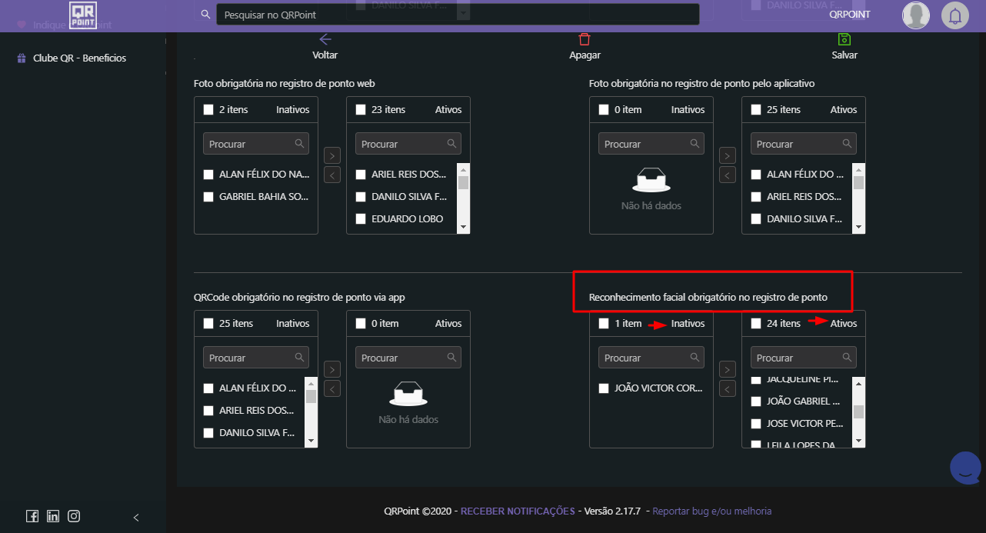This screenshot has height=533, width=986.
Task: Click the Voltar back arrow icon
Action: pos(325,39)
